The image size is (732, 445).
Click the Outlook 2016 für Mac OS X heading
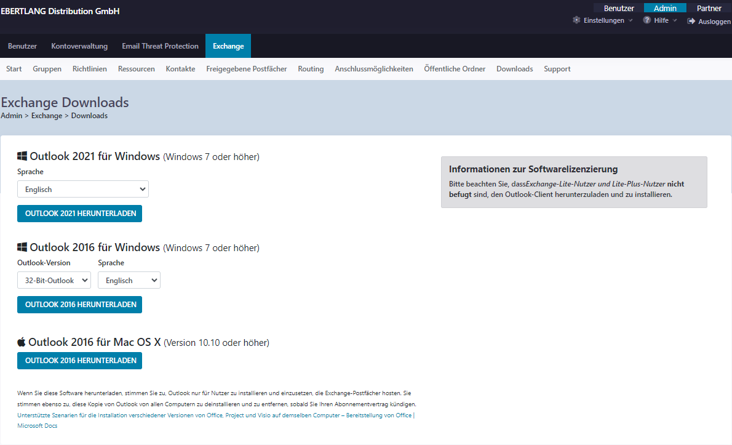pyautogui.click(x=94, y=342)
